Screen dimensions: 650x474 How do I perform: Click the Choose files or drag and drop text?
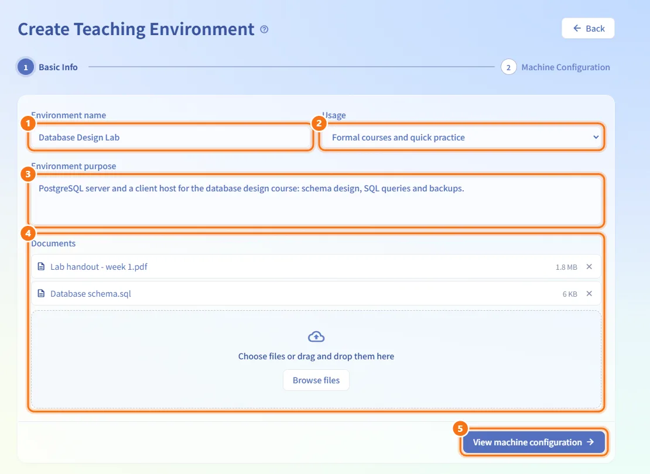(x=316, y=356)
